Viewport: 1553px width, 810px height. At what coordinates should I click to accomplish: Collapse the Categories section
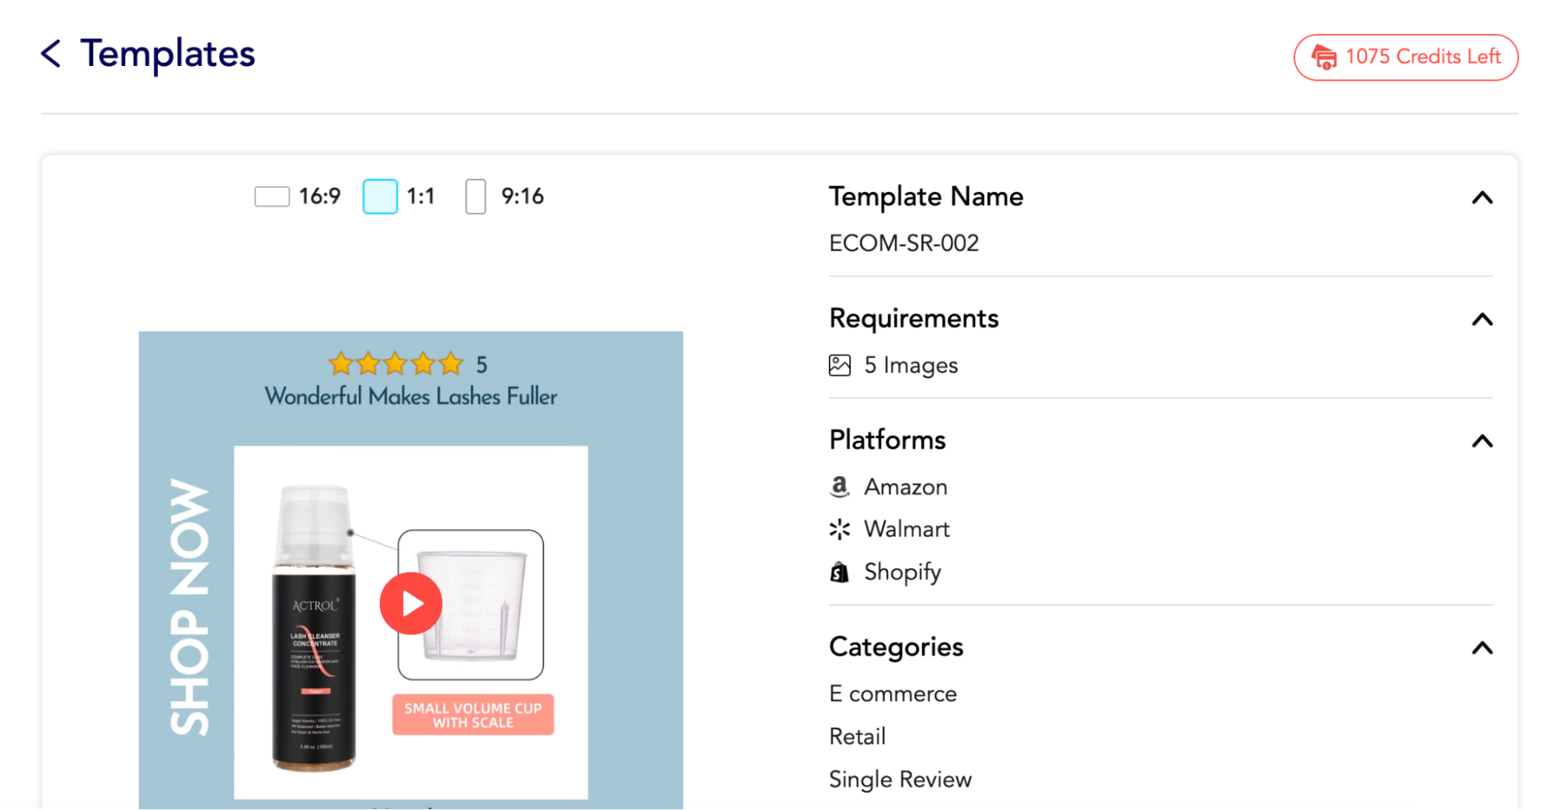coord(1482,648)
